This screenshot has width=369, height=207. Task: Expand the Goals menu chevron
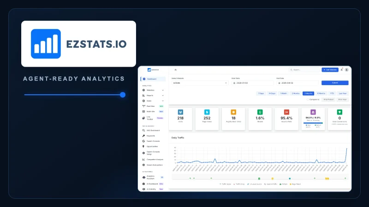pyautogui.click(x=163, y=101)
